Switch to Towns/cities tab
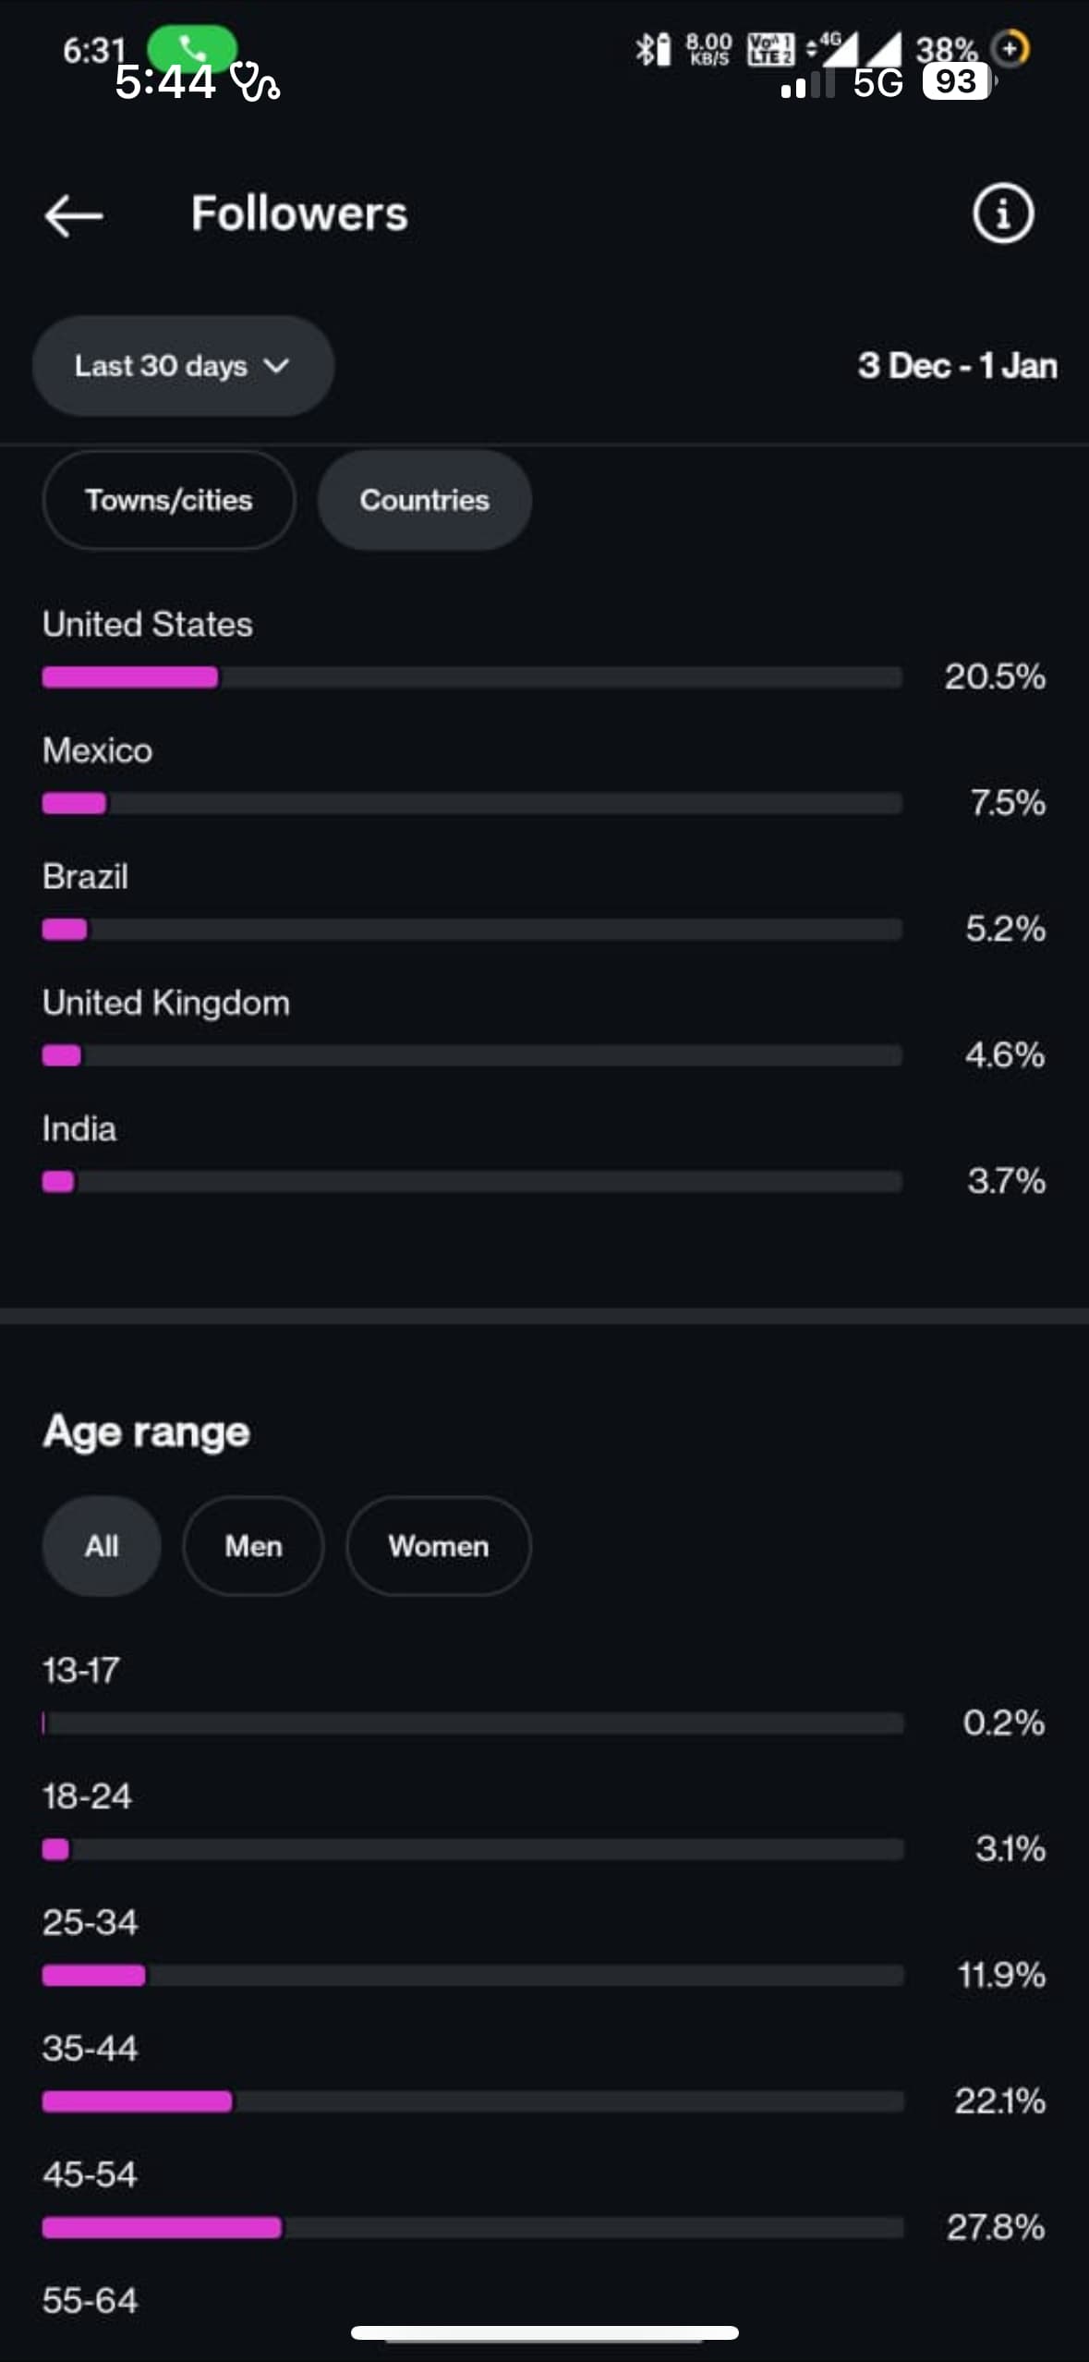1089x2362 pixels. tap(169, 500)
